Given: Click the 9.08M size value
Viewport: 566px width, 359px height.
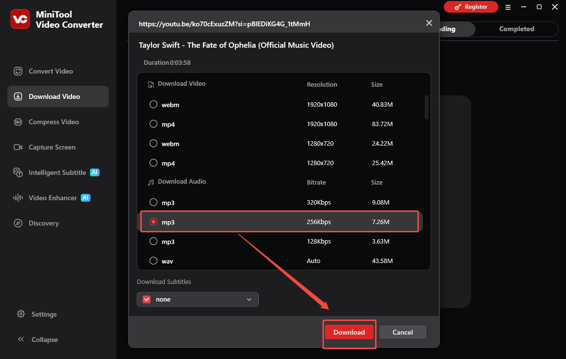Looking at the screenshot, I should 380,203.
